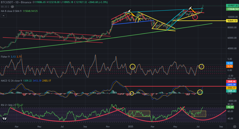Select the red horizontal line on MACD pane
This screenshot has width=239, height=129.
(175, 86)
